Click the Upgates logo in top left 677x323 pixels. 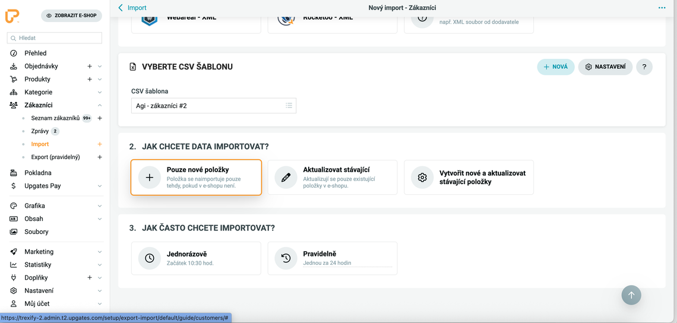[x=12, y=16]
